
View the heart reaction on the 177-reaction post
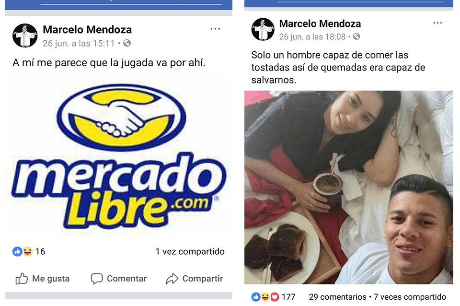(x=275, y=297)
